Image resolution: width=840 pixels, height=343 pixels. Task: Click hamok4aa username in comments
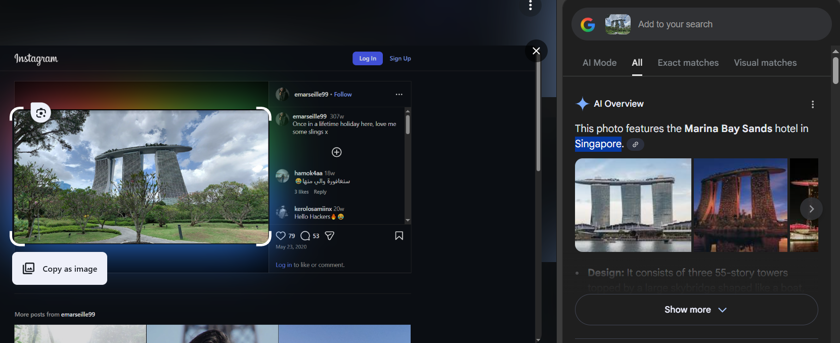click(308, 173)
